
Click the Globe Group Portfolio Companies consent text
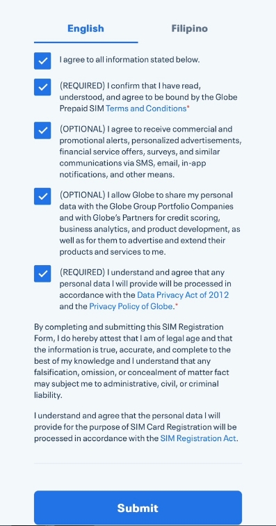tap(150, 223)
